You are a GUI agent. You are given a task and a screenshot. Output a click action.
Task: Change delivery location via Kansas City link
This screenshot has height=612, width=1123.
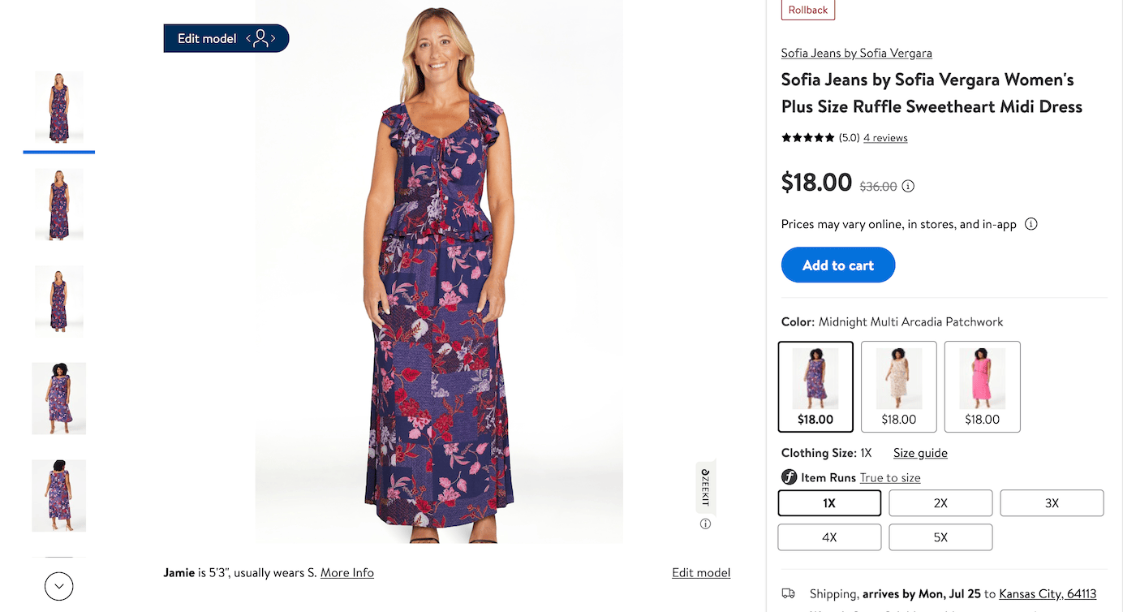pyautogui.click(x=1047, y=593)
